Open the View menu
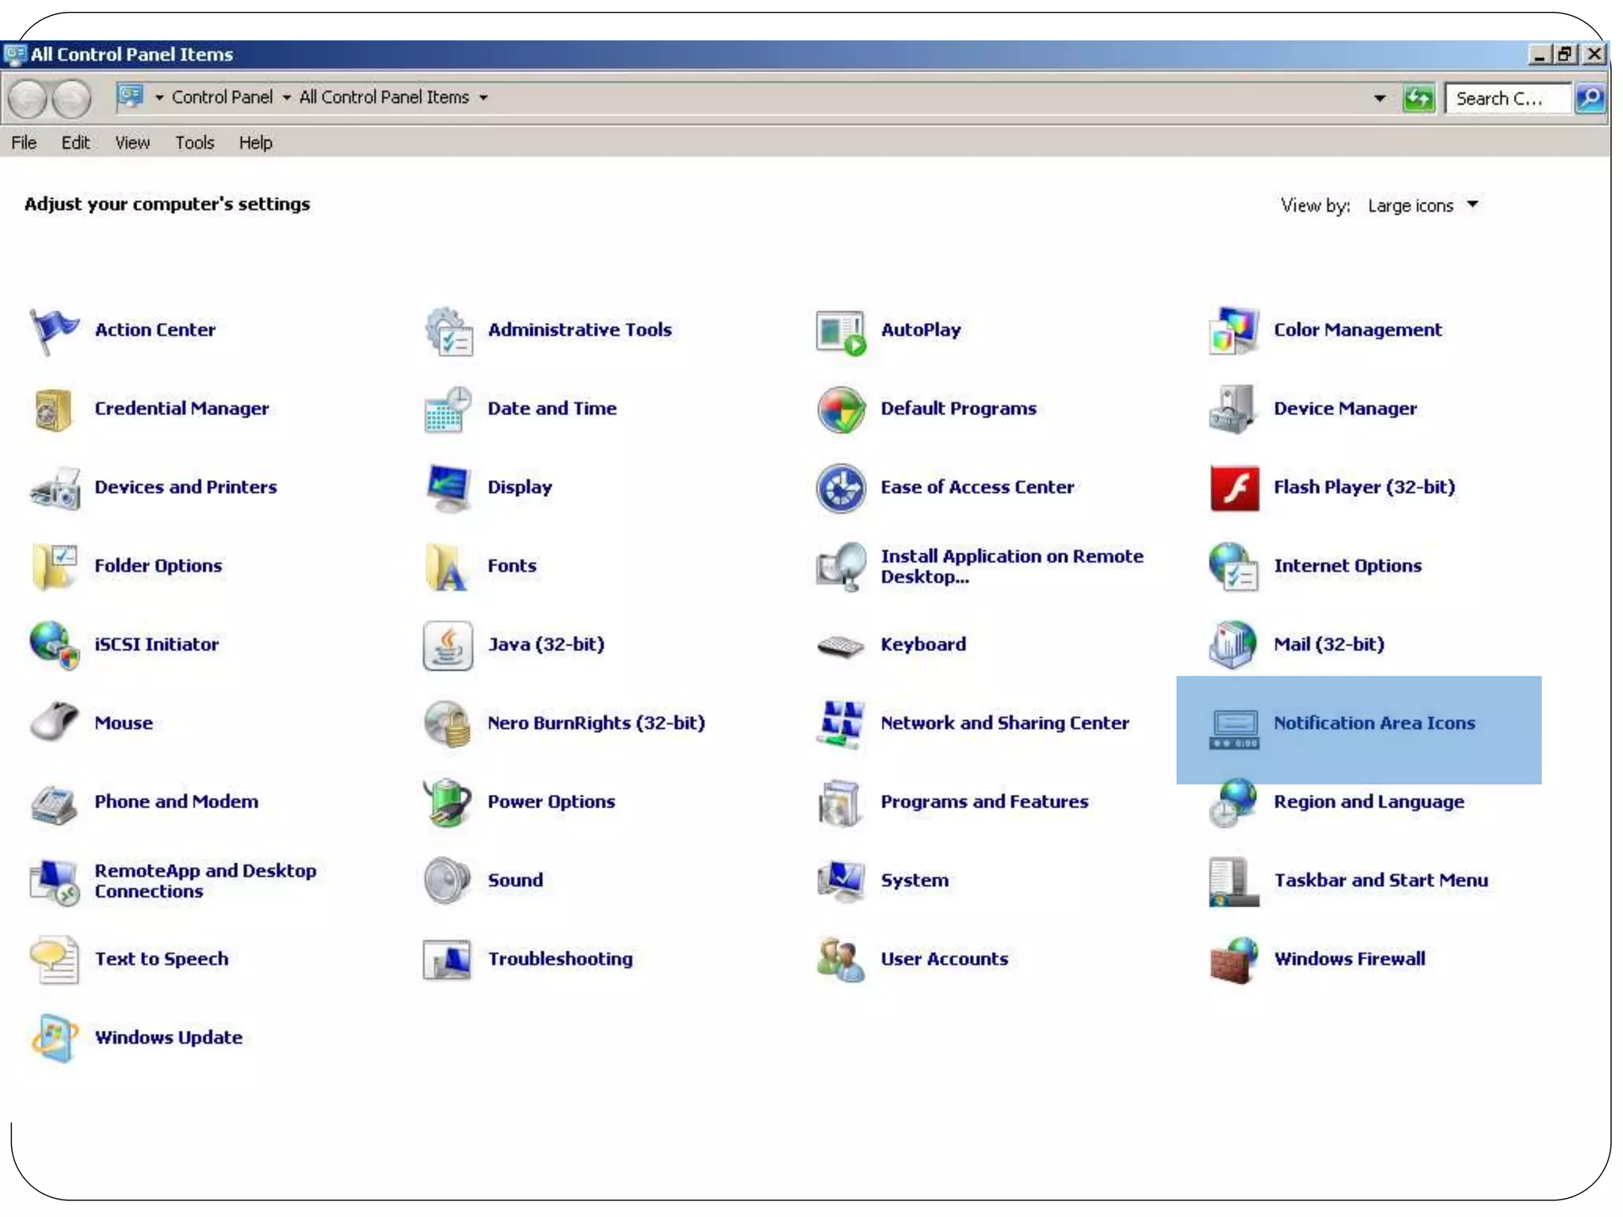Viewport: 1623px width, 1217px height. coord(132,143)
